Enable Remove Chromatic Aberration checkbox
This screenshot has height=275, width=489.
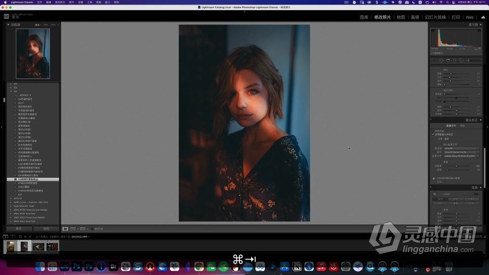pos(433,131)
